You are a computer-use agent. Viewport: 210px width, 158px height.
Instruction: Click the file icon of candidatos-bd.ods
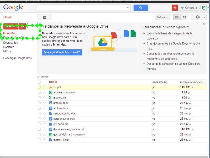[50, 113]
